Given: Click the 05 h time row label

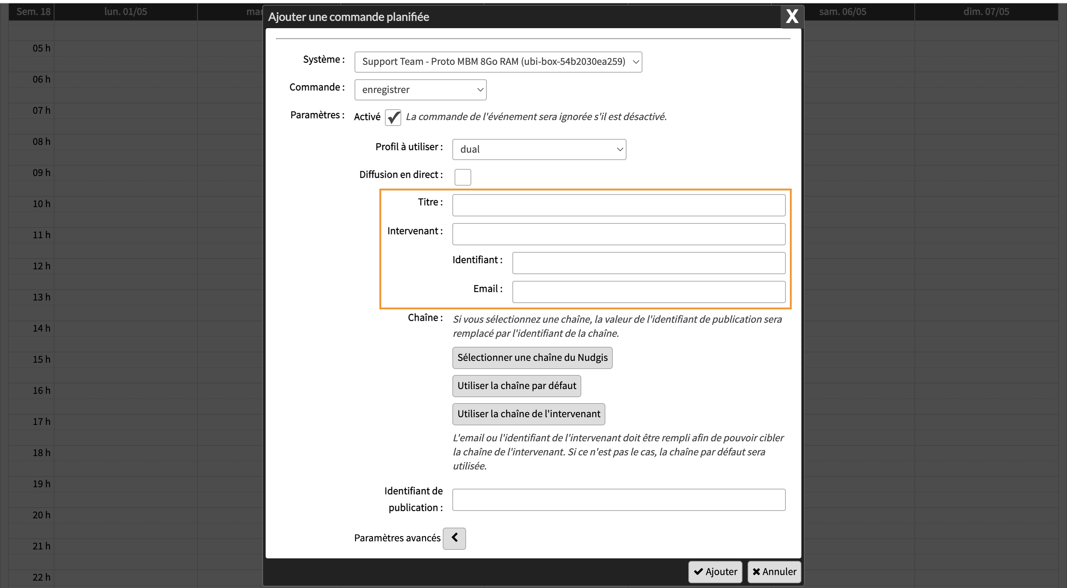Looking at the screenshot, I should [x=41, y=49].
